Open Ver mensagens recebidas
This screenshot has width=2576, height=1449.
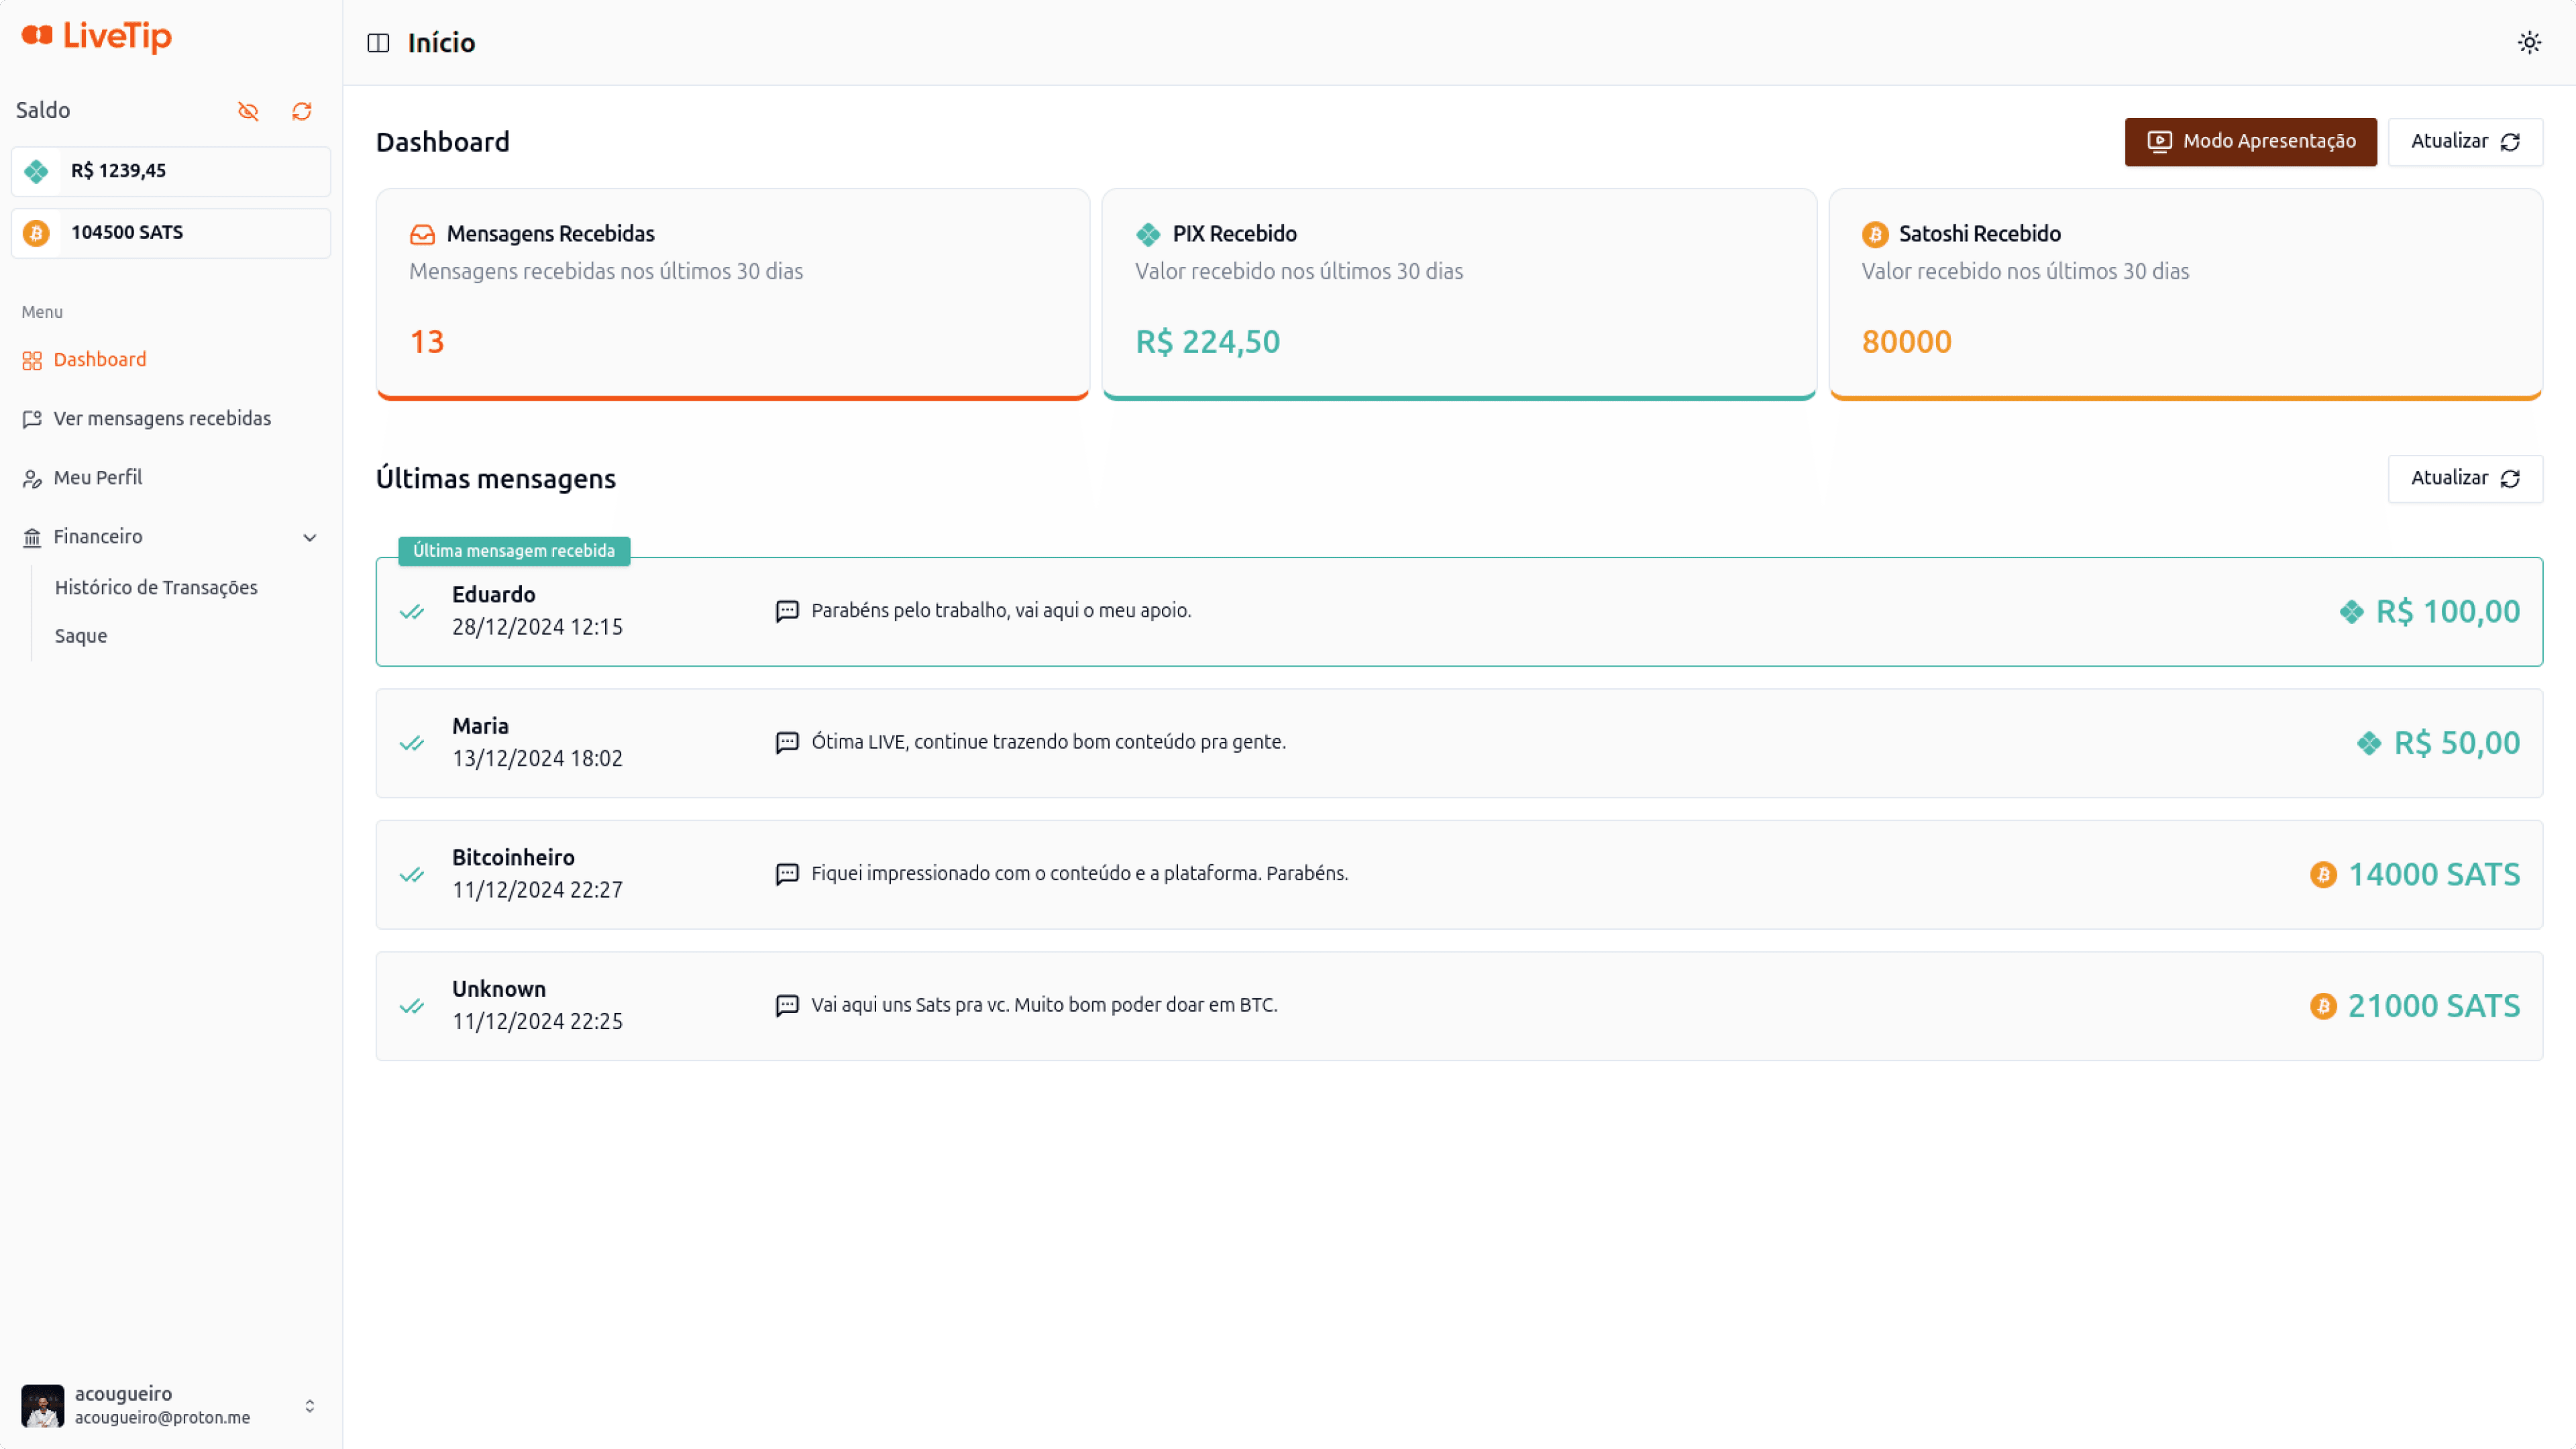click(162, 418)
